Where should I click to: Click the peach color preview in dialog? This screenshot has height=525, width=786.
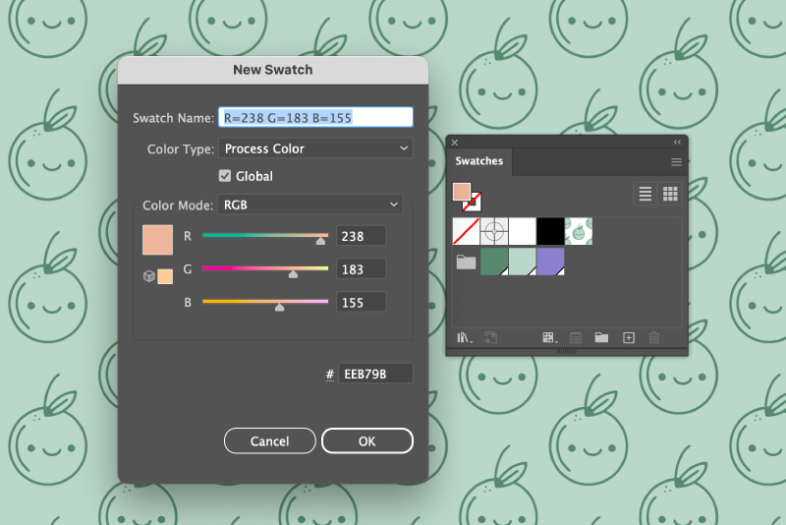pyautogui.click(x=158, y=240)
